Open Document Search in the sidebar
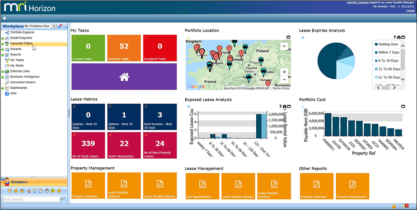This screenshot has height=210, width=417. 23,82
